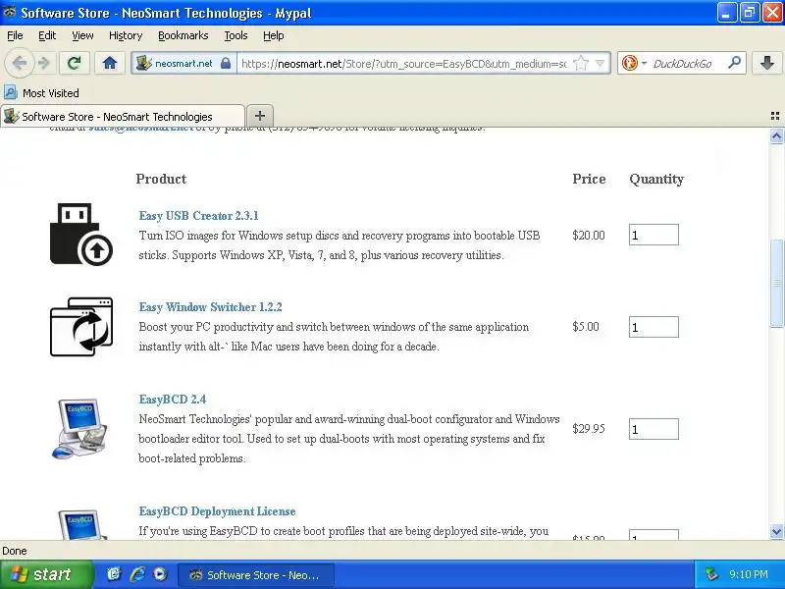Image resolution: width=785 pixels, height=589 pixels.
Task: Open the File menu
Action: tap(15, 35)
